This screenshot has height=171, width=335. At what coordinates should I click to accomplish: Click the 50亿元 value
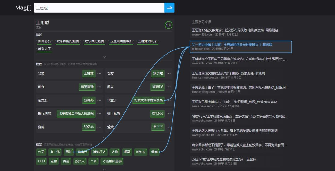point(89,127)
